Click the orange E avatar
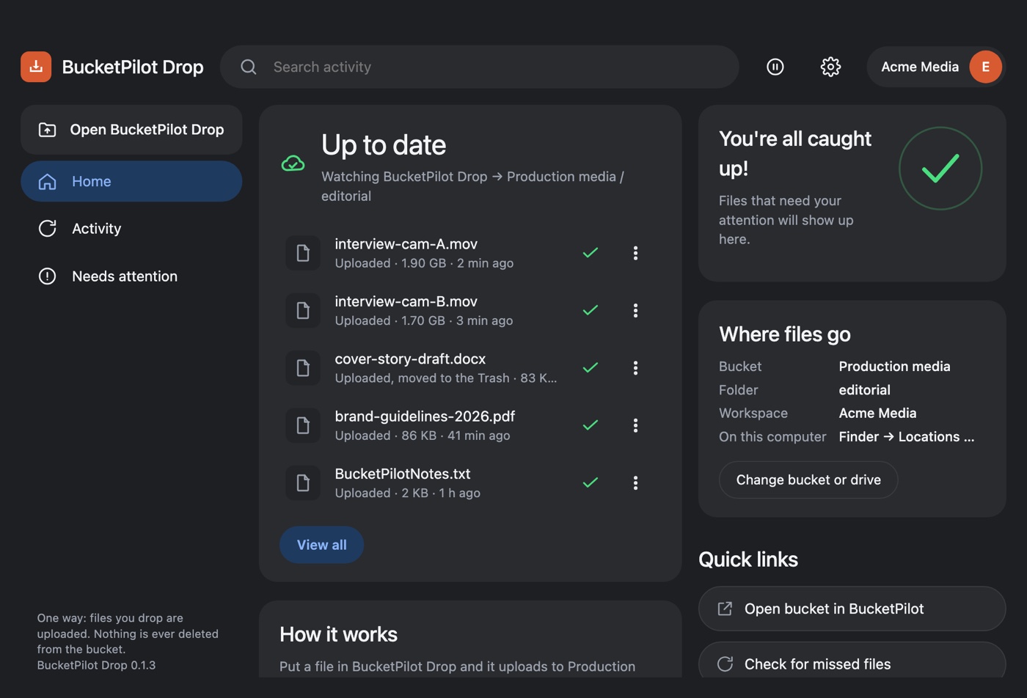 [985, 67]
